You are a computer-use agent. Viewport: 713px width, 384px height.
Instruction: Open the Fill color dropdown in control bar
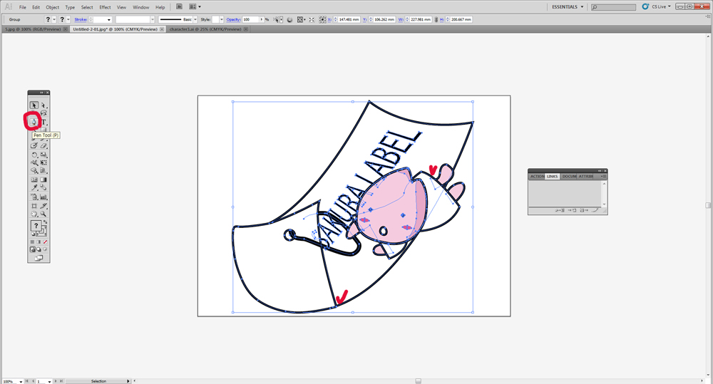pyautogui.click(x=54, y=19)
